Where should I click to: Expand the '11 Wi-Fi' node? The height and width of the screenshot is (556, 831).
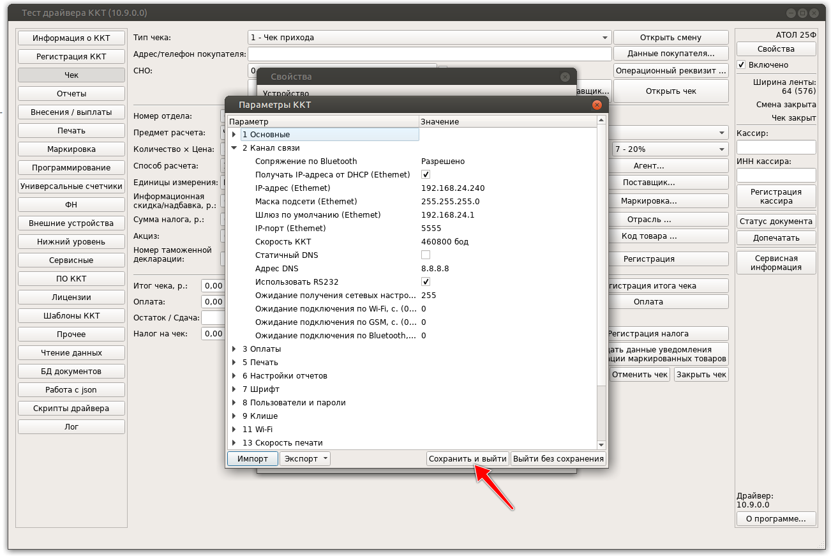(234, 430)
